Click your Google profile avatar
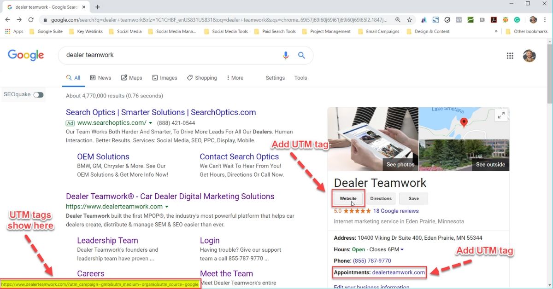Image resolution: width=553 pixels, height=289 pixels. click(529, 56)
